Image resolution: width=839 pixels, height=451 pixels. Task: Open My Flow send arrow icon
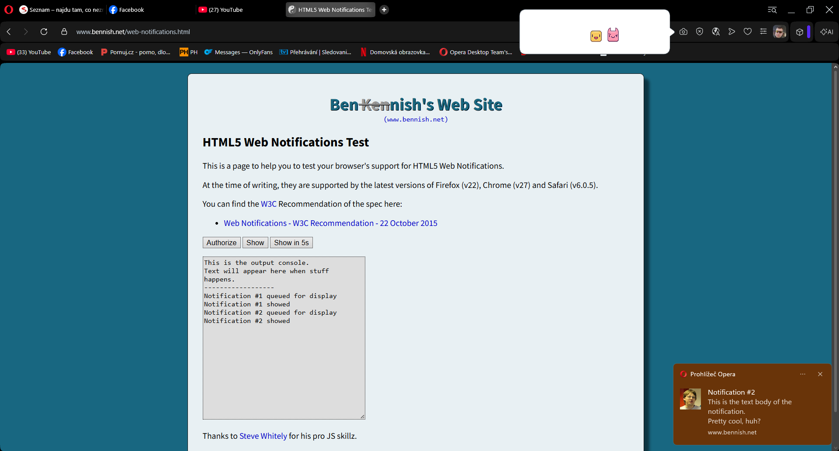(x=732, y=31)
